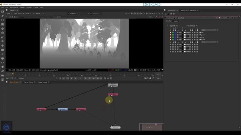Open the File menu

2,7
